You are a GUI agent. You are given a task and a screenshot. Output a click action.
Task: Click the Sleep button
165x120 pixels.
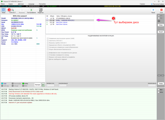click(x=161, y=25)
